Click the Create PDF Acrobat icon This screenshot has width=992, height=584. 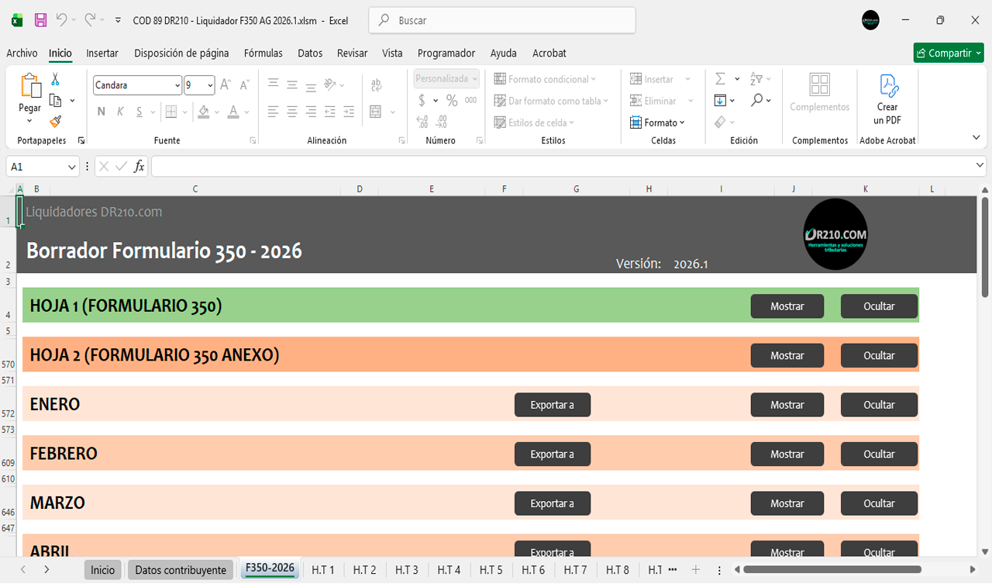point(887,87)
